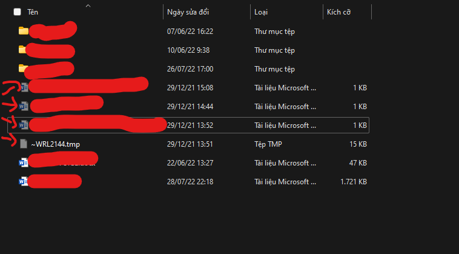Click Word icon of file modified 29/12/21 15:08

click(24, 88)
